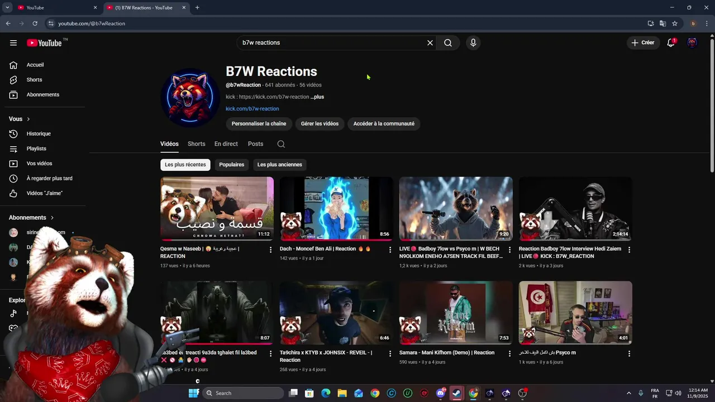The height and width of the screenshot is (402, 715).
Task: Open the Windows Start menu
Action: [x=193, y=393]
